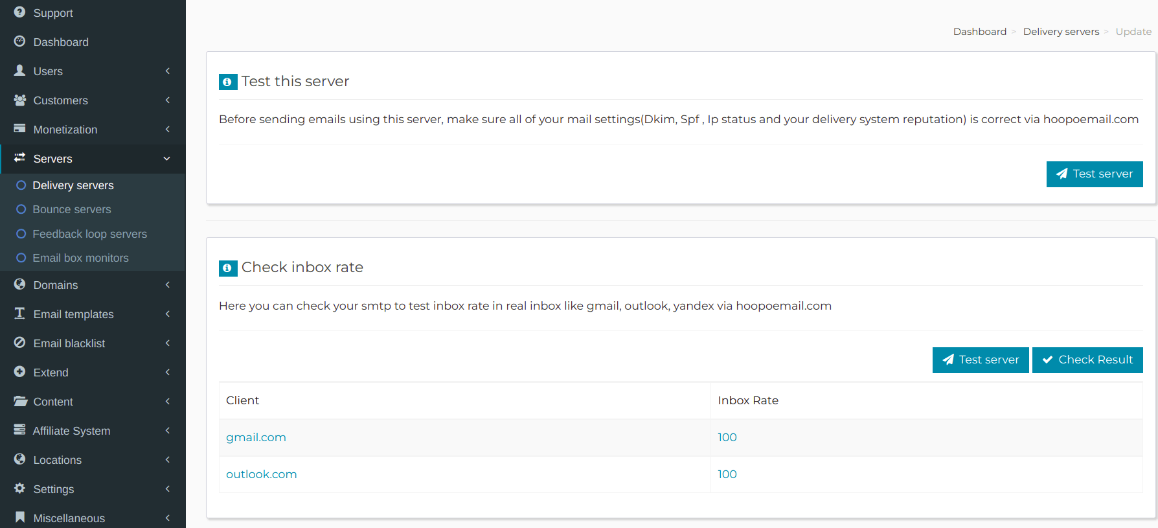Image resolution: width=1158 pixels, height=528 pixels.
Task: Open Bounce servers in sidebar
Action: pyautogui.click(x=72, y=209)
